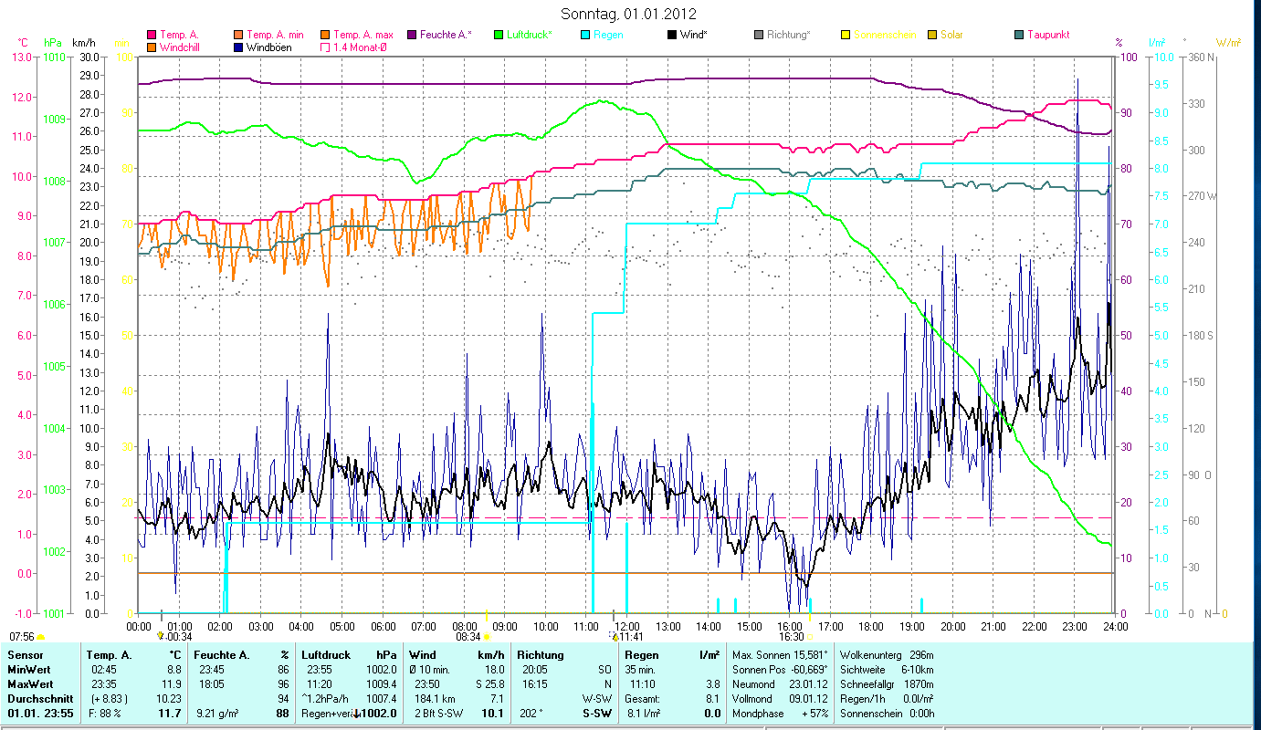The width and height of the screenshot is (1261, 730).
Task: Toggle the Luftdruck green legend square
Action: pos(499,35)
